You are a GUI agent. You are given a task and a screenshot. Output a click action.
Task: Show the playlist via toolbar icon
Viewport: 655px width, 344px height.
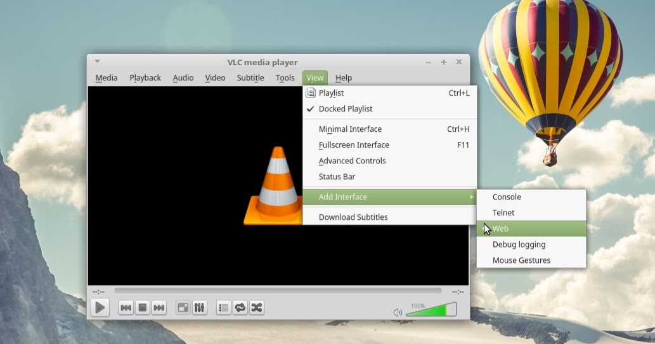(223, 308)
